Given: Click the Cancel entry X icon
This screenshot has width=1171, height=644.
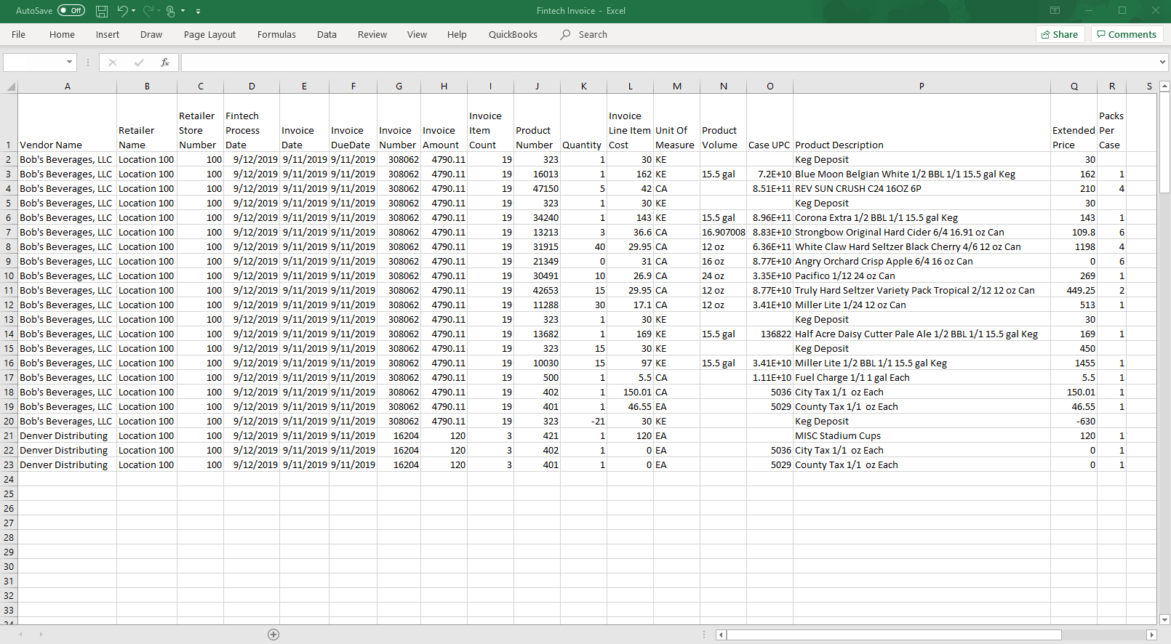Looking at the screenshot, I should click(113, 63).
